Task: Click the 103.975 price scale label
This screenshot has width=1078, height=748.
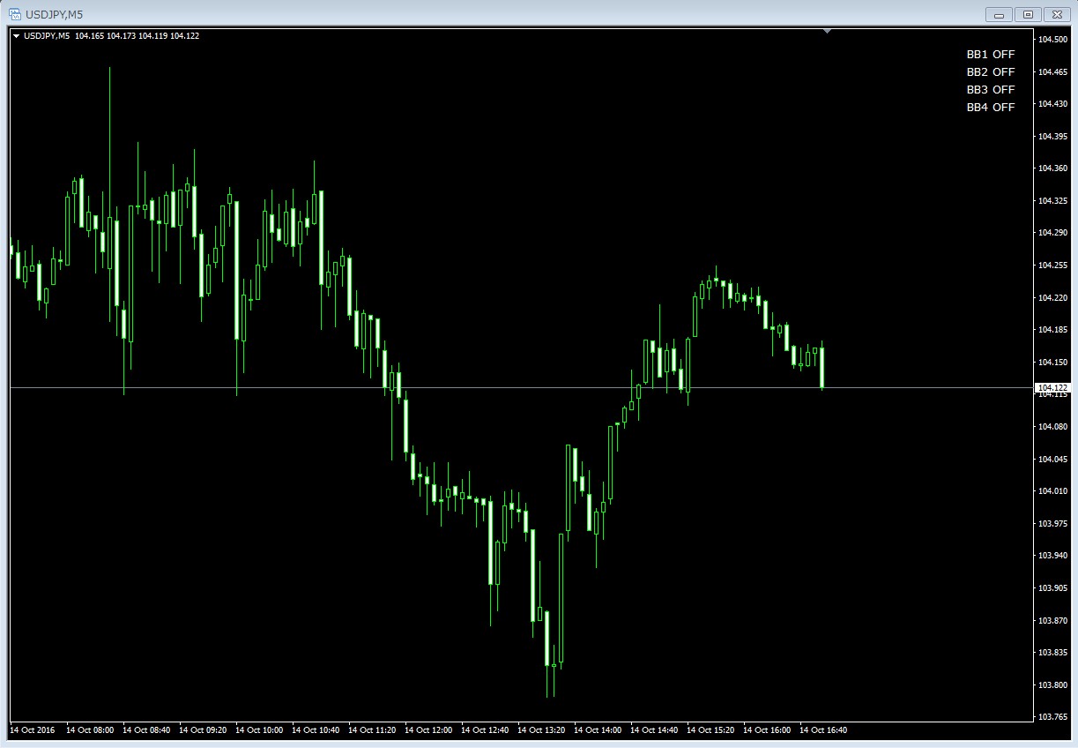Action: tap(1052, 524)
